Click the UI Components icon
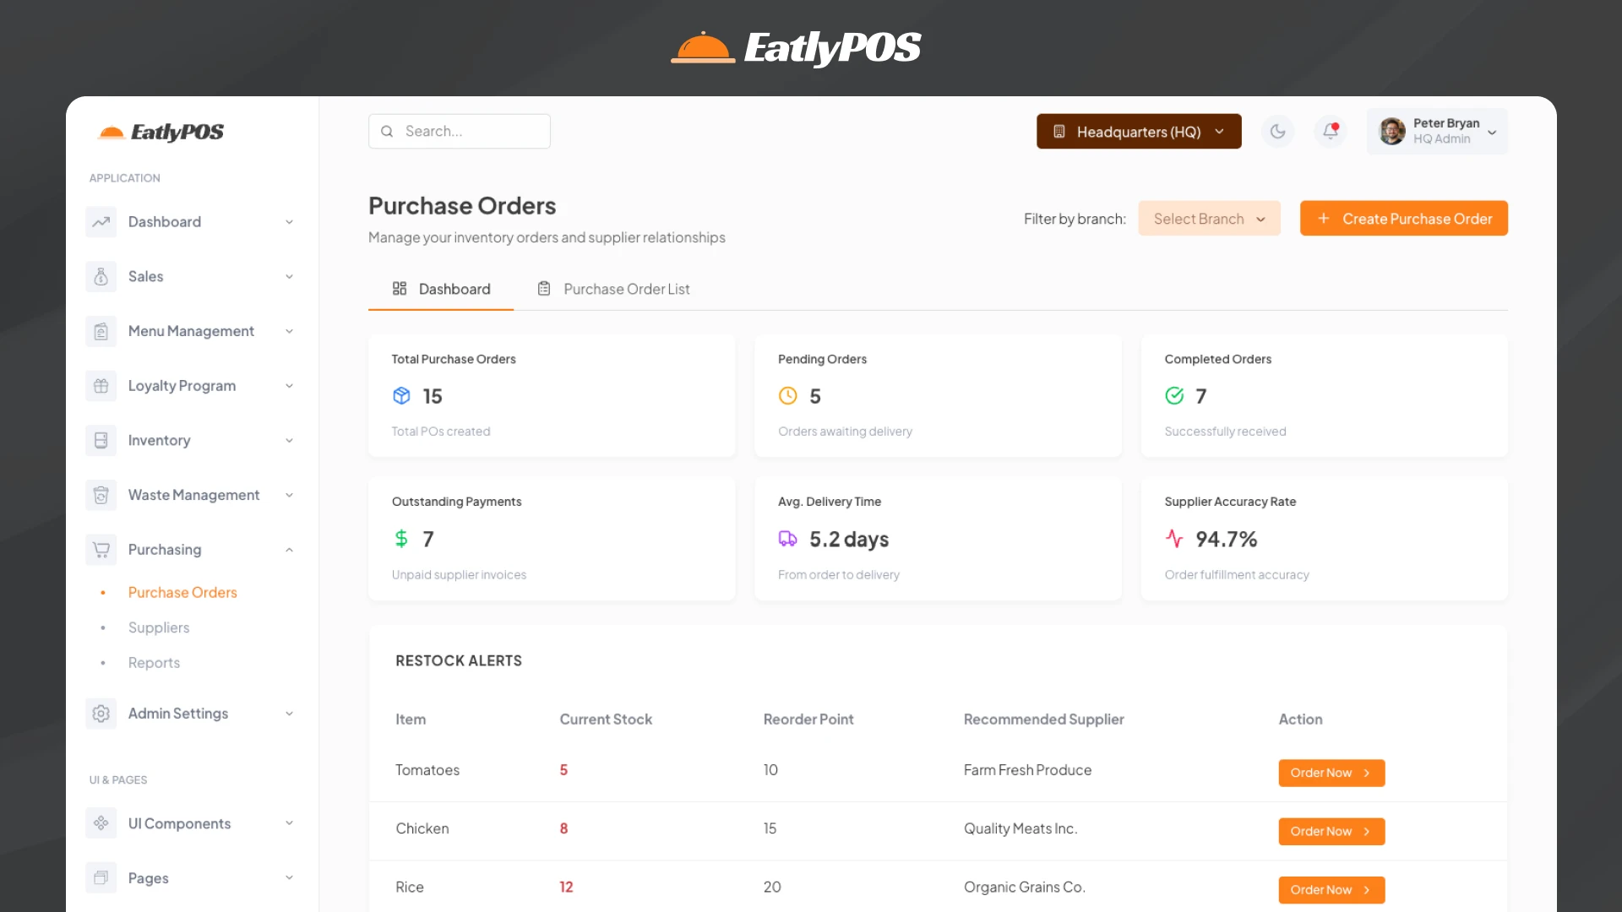Viewport: 1622px width, 912px height. coord(101,823)
